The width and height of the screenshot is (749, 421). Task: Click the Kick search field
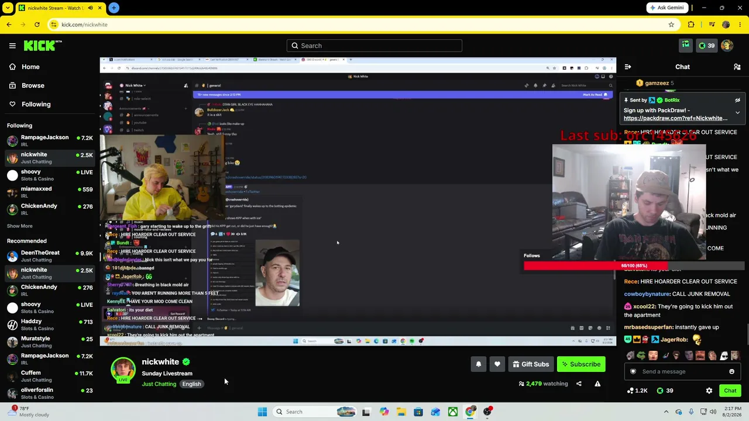[x=374, y=46]
